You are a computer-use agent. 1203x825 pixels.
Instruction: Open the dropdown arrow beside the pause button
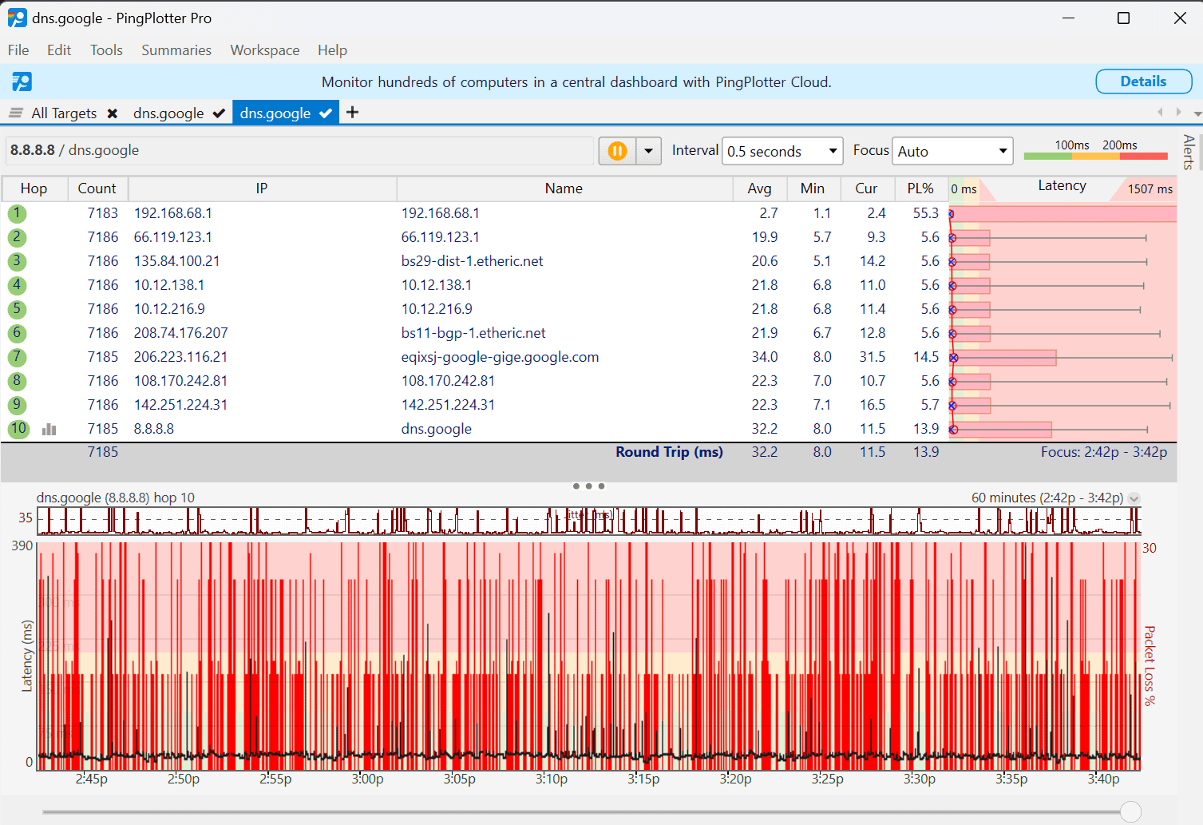(648, 151)
